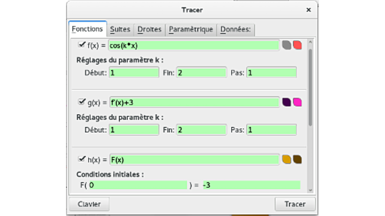
Task: Switch to the Suites tab
Action: [120, 29]
